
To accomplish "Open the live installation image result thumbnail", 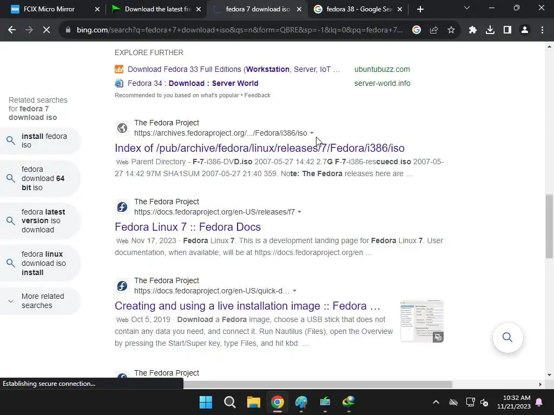I will click(422, 321).
